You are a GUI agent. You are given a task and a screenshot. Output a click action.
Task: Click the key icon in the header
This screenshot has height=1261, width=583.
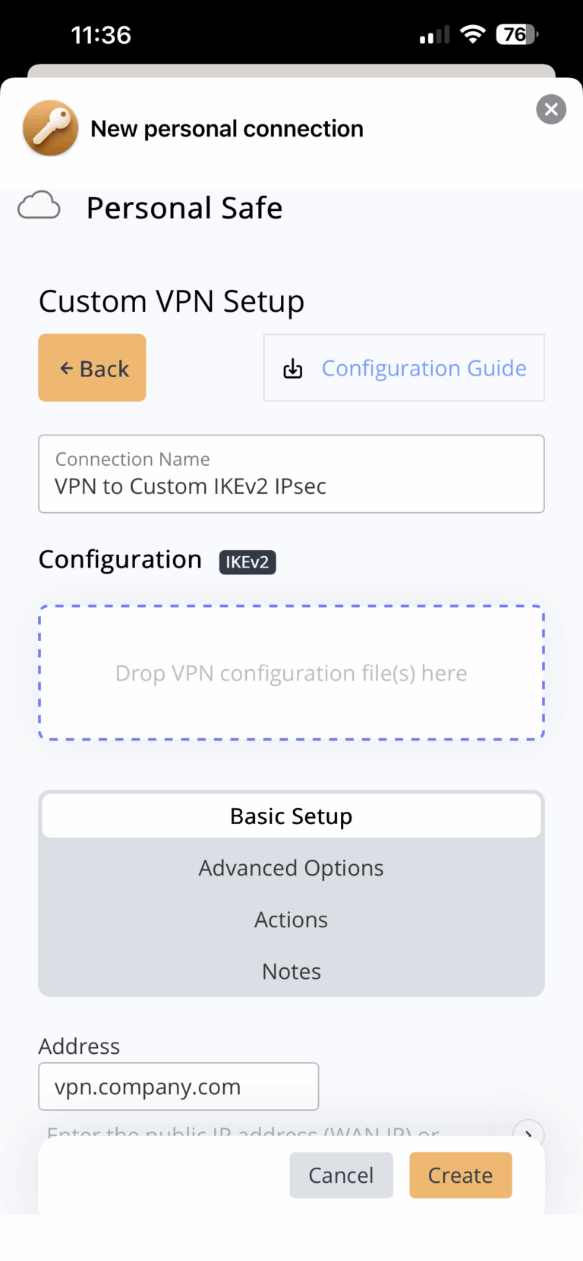[x=50, y=128]
